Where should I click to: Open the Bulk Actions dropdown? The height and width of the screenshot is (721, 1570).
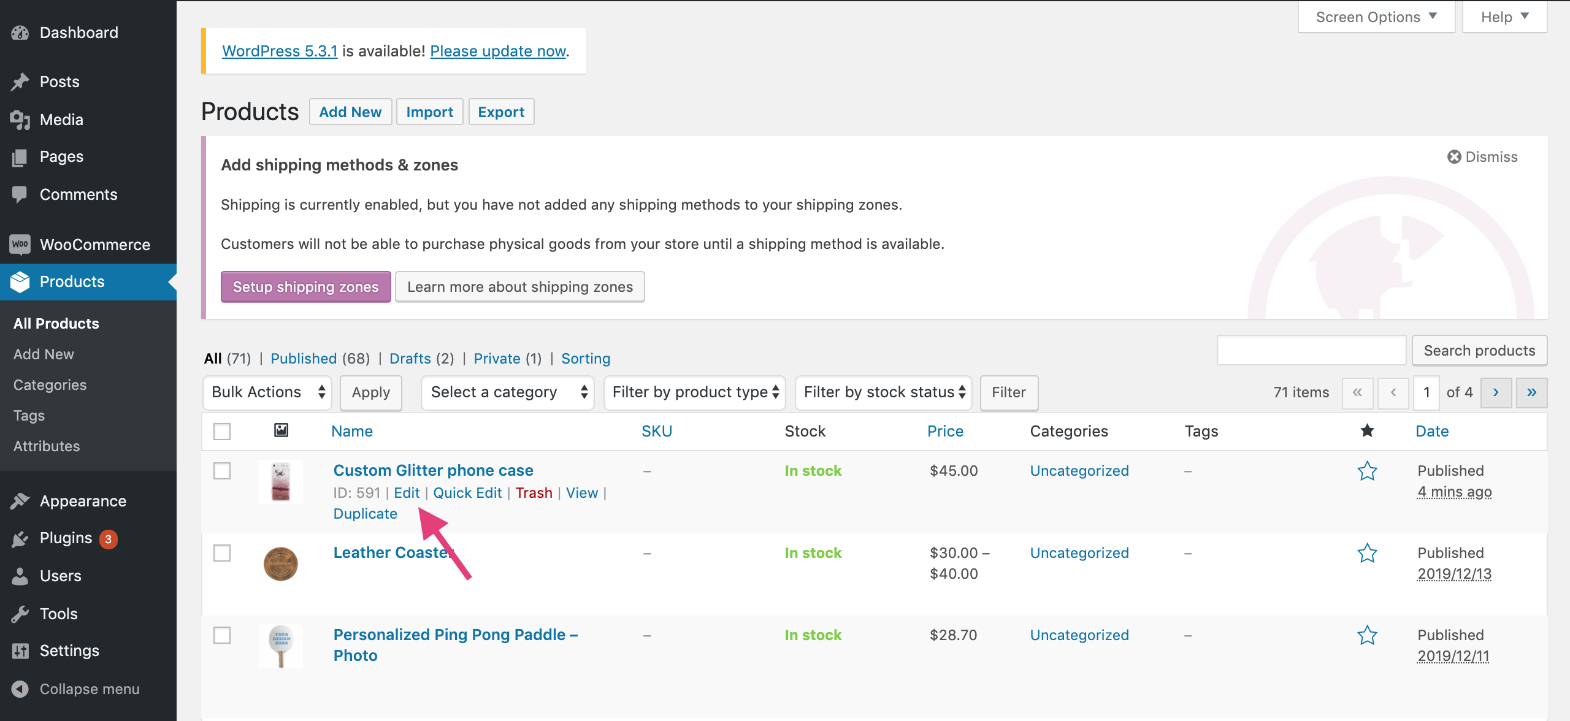[x=267, y=392]
